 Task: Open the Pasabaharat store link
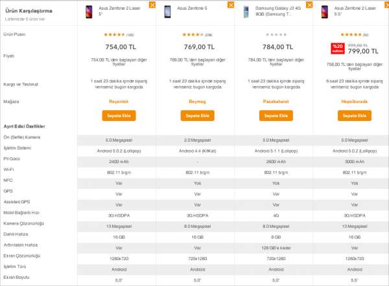276,102
